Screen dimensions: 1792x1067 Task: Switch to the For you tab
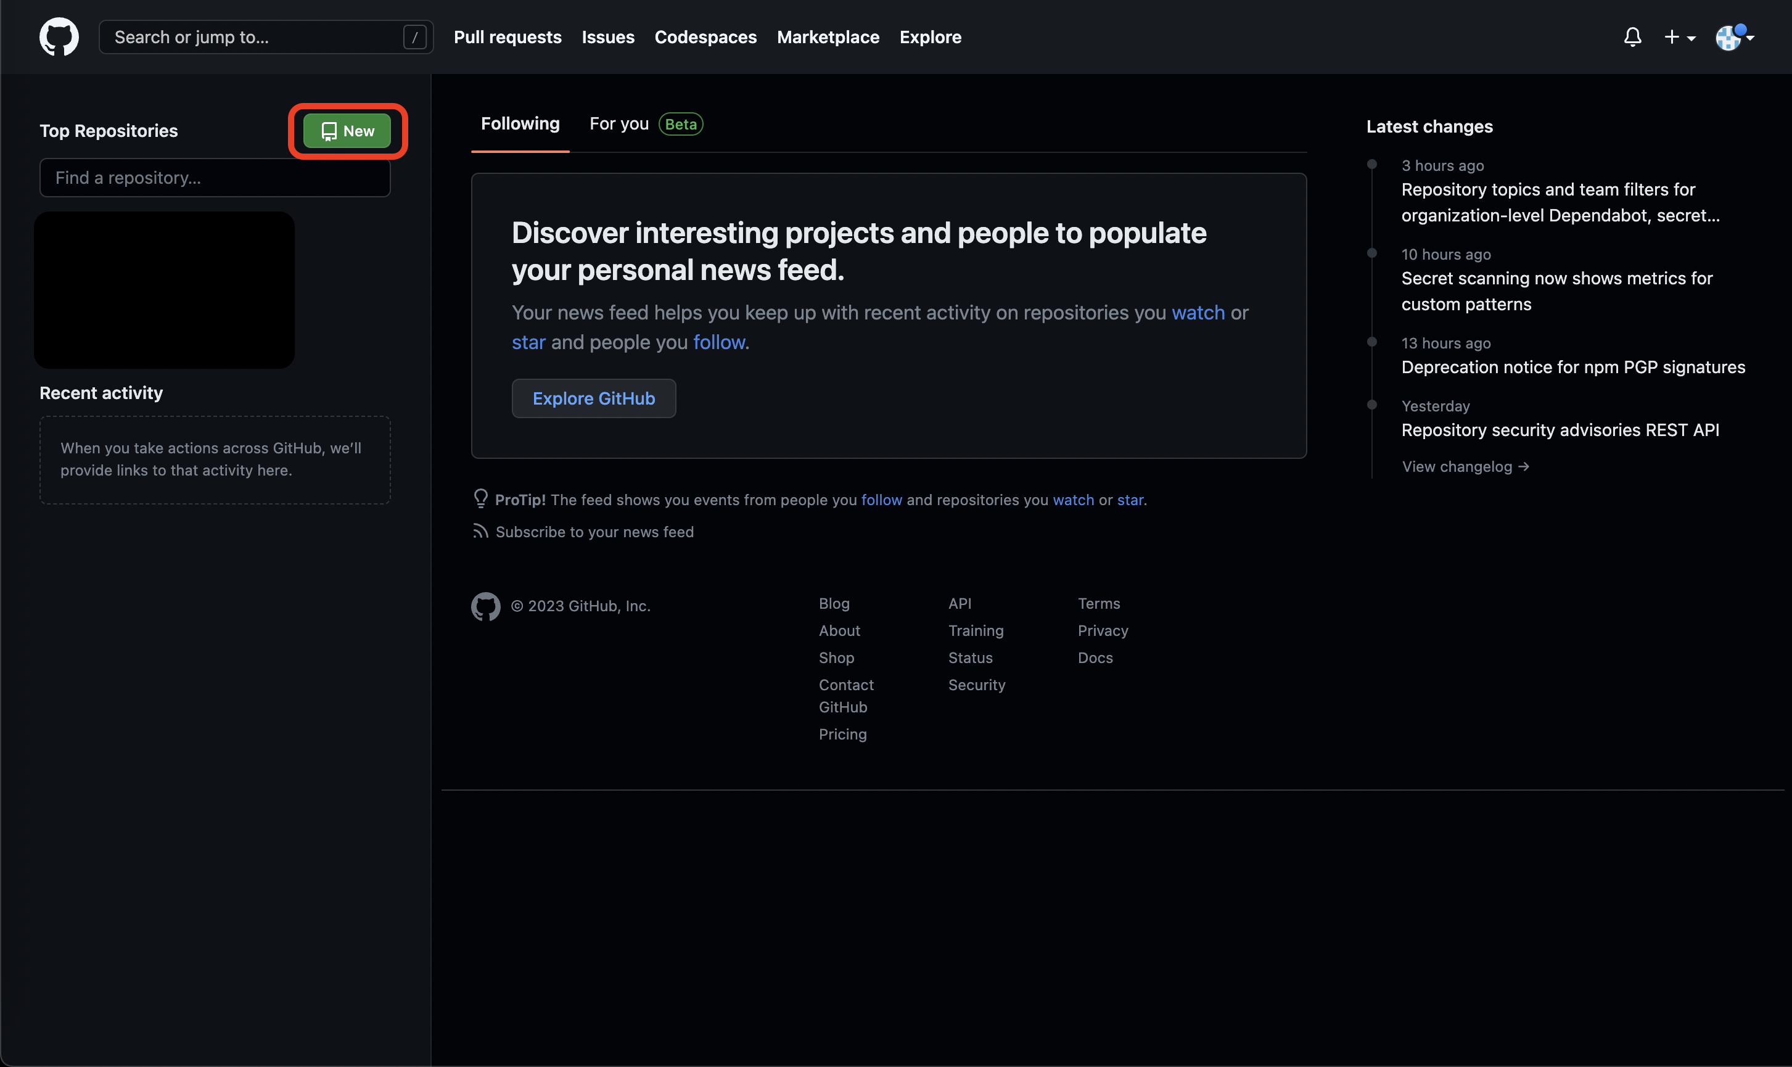pos(619,125)
